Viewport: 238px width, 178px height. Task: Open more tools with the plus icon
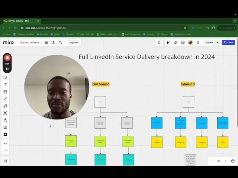pos(5,134)
